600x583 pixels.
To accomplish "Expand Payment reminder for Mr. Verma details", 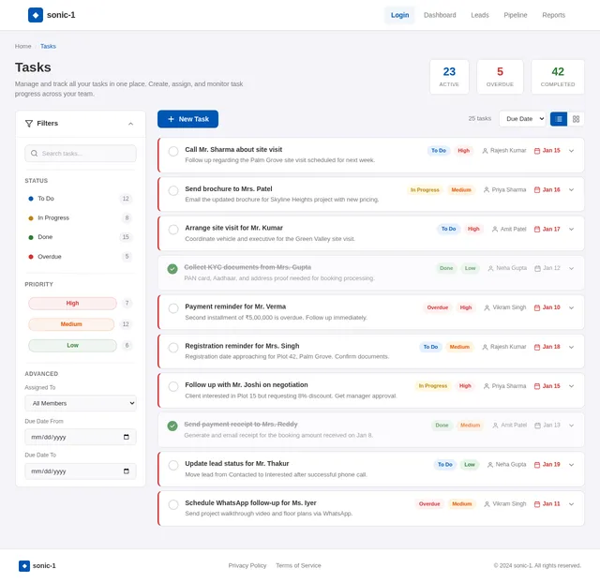I will (x=571, y=307).
